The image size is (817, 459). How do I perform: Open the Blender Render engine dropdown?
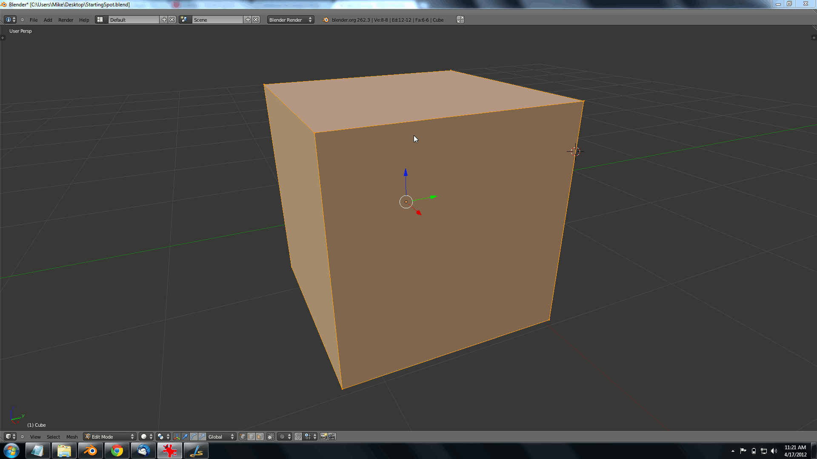click(291, 20)
